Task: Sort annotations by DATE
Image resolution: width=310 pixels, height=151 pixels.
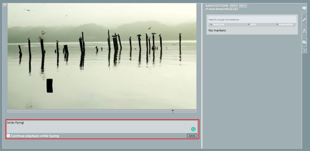Action: coord(253,24)
